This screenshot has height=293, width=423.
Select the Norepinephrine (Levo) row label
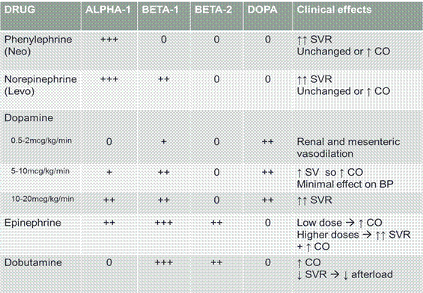click(x=40, y=85)
